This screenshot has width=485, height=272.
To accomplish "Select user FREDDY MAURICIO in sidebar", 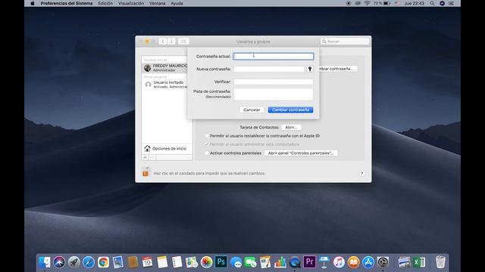I will (x=165, y=68).
